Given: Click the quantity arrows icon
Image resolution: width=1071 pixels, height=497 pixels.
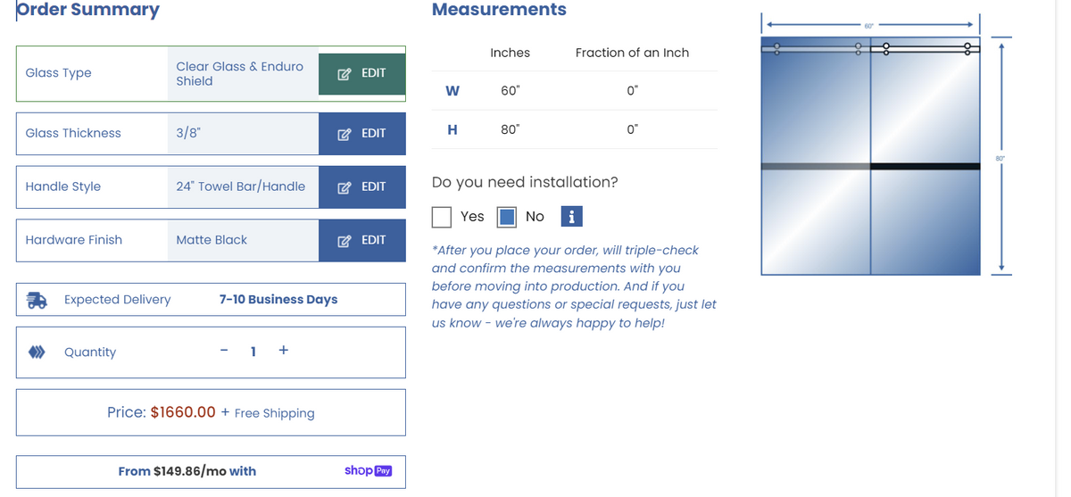Looking at the screenshot, I should (x=37, y=352).
